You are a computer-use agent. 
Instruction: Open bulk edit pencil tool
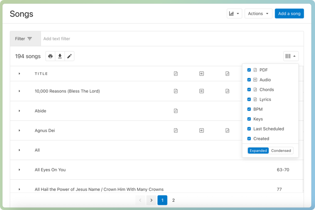[69, 56]
